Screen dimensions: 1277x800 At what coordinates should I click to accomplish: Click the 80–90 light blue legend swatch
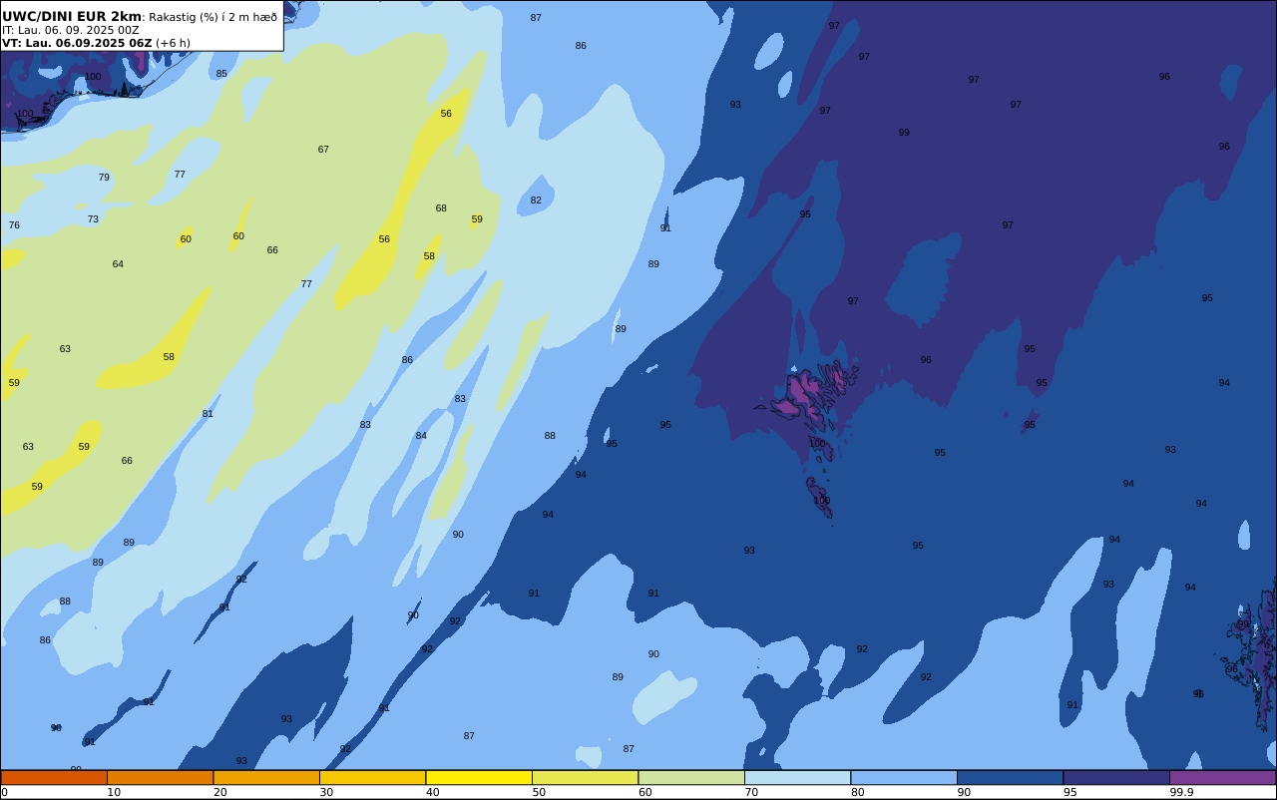[x=904, y=777]
